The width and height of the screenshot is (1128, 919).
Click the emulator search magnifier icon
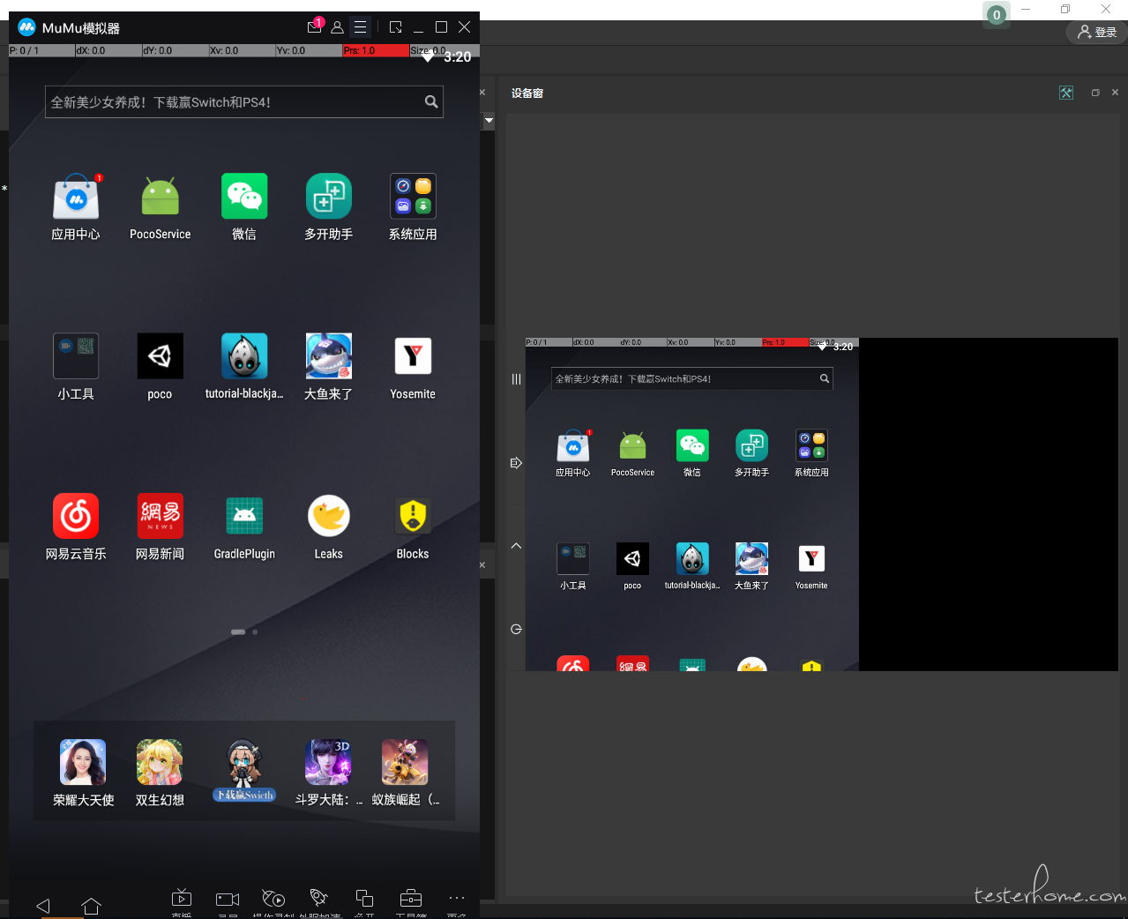tap(431, 101)
